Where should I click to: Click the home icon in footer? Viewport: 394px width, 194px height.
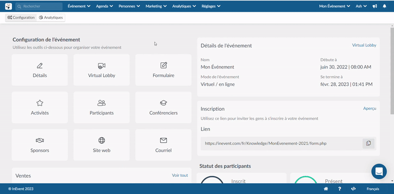(x=326, y=189)
